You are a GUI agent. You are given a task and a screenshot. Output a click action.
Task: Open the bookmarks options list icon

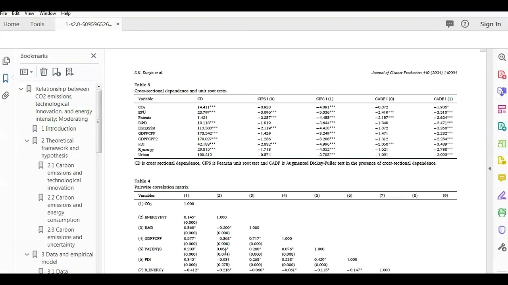pyautogui.click(x=27, y=72)
